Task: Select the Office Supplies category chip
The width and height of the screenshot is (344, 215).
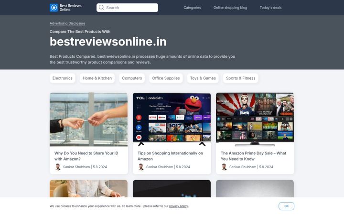Action: coord(166,78)
